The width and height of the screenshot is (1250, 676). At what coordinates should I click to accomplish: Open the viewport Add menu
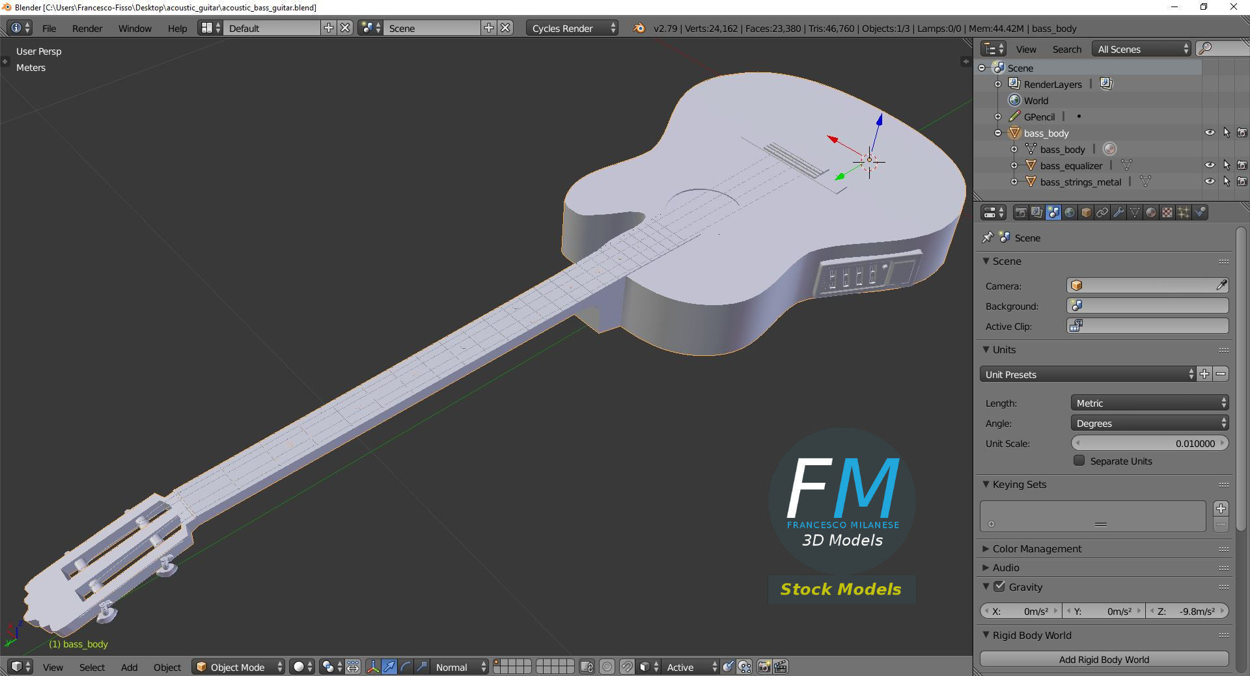129,667
